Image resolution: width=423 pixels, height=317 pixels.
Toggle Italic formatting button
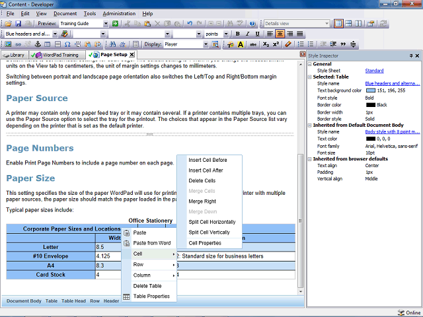[247, 34]
